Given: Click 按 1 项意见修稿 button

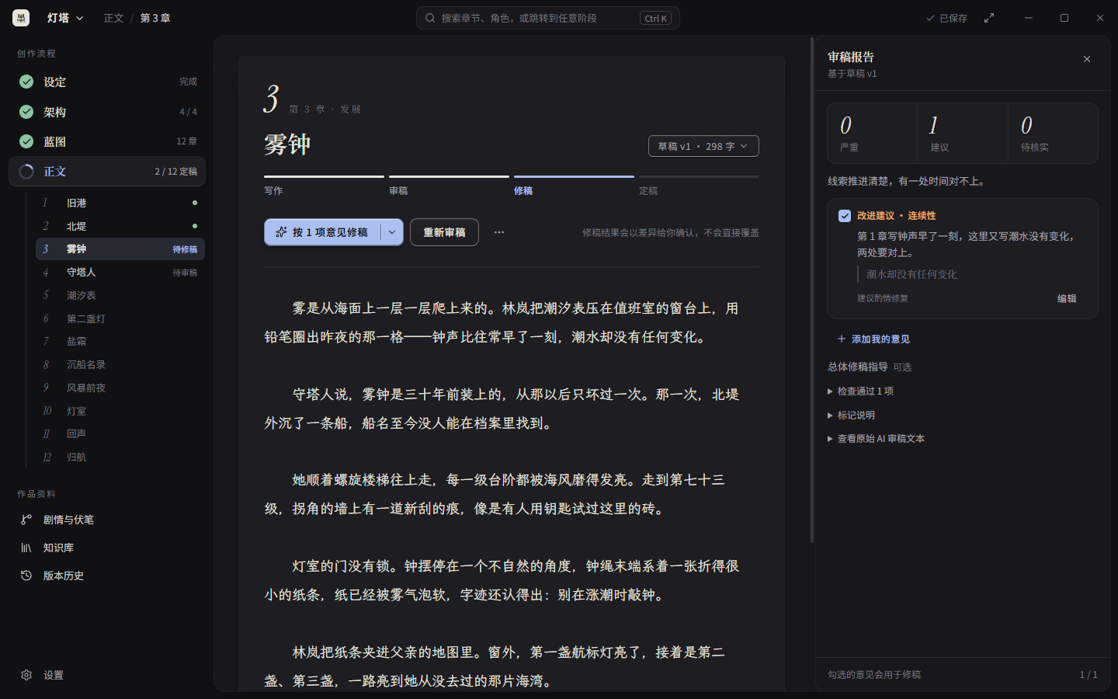Looking at the screenshot, I should (323, 232).
